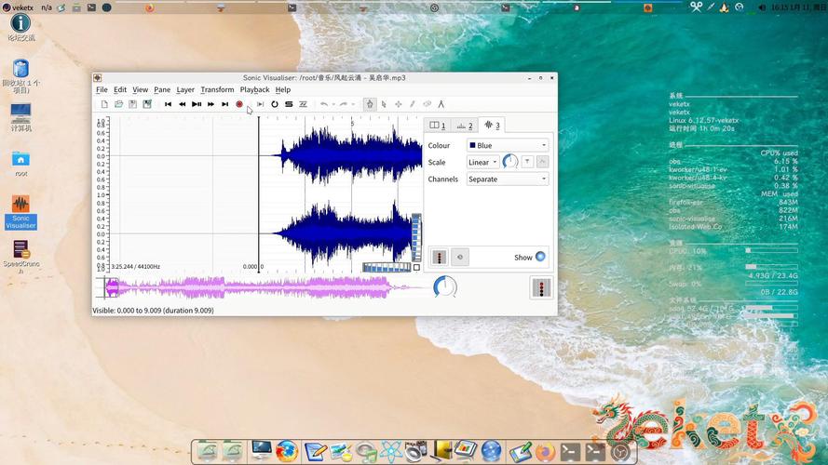828x465 pixels.
Task: Select the Edit move tool
Action: [x=398, y=104]
